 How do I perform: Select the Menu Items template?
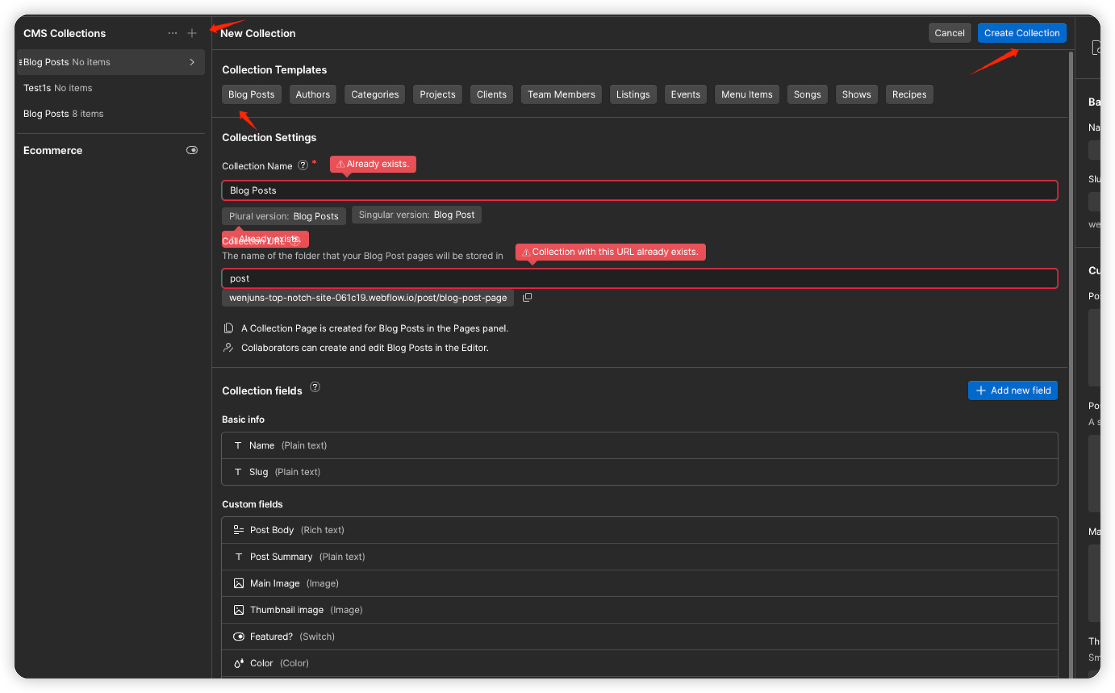point(747,94)
